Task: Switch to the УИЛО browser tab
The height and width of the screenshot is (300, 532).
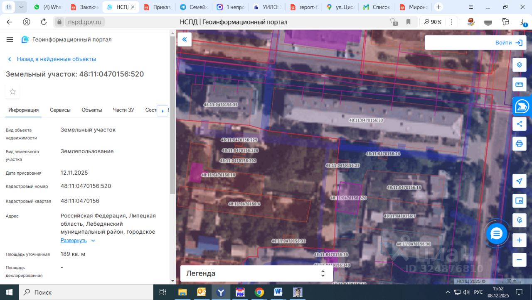Action: 268,7
